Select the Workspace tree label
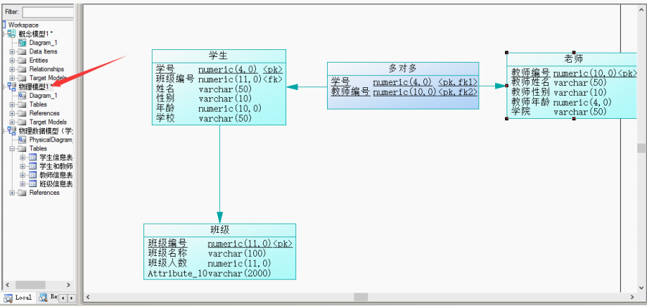647x306 pixels. click(23, 25)
